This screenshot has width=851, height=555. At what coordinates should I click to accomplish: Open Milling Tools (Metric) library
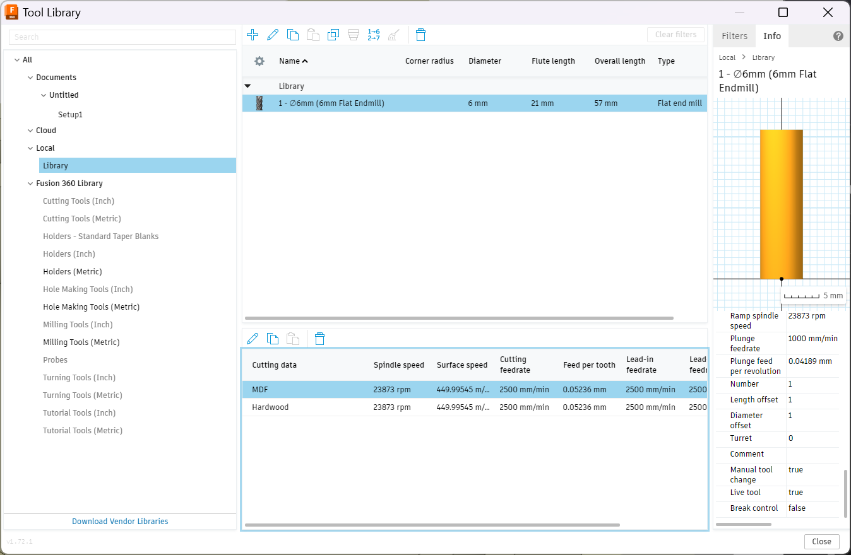coord(81,342)
